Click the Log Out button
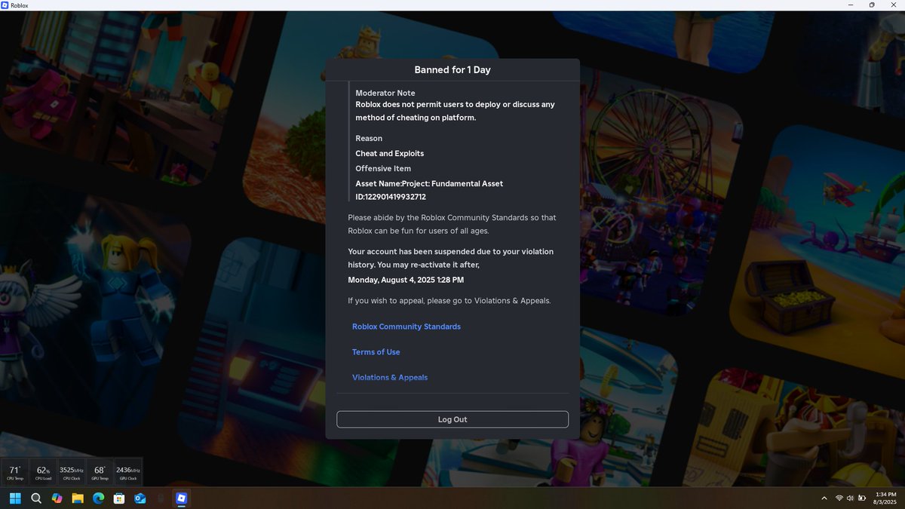905x509 pixels. (452, 419)
